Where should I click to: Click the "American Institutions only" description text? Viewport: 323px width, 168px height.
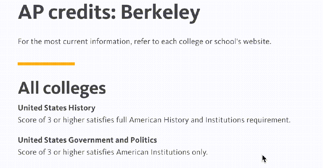[162, 152]
